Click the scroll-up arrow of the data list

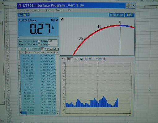pos(57,53)
